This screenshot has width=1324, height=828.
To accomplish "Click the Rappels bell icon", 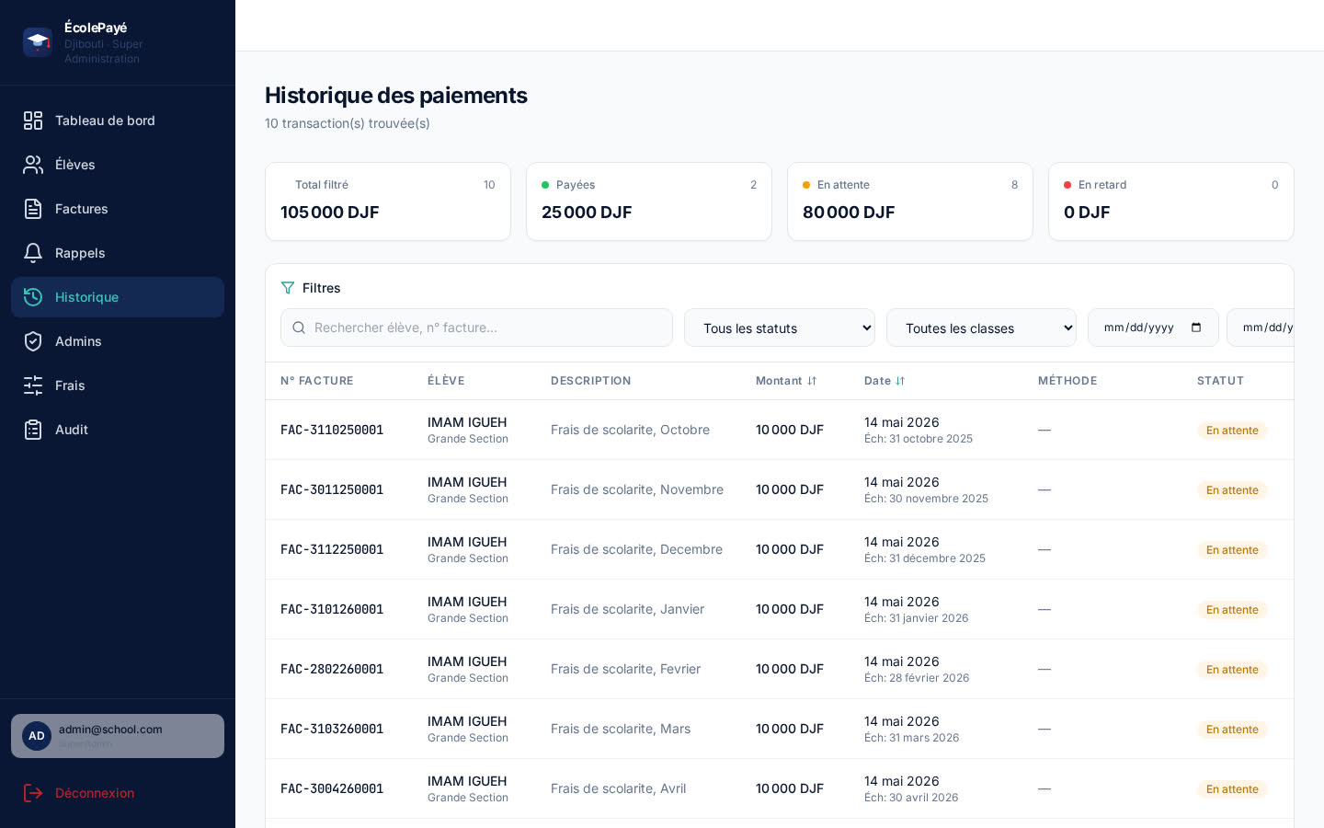I will click(x=33, y=253).
